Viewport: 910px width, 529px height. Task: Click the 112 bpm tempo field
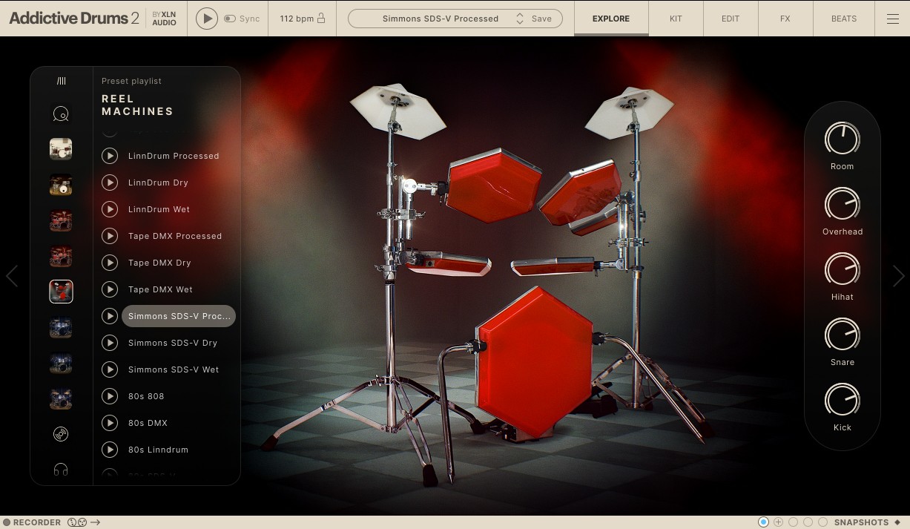coord(297,19)
